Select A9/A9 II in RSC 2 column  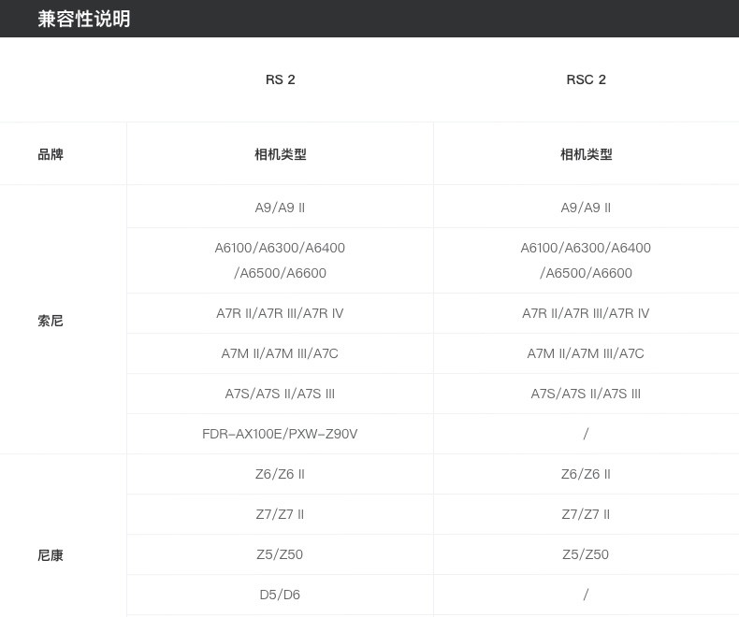tap(586, 208)
